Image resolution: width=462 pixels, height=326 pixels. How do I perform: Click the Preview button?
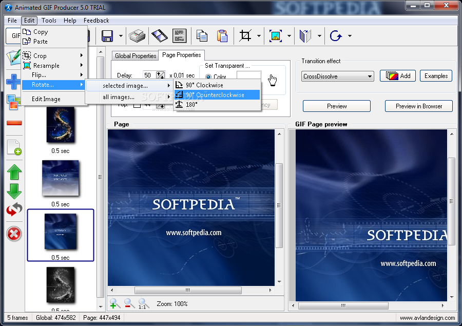[x=336, y=106]
